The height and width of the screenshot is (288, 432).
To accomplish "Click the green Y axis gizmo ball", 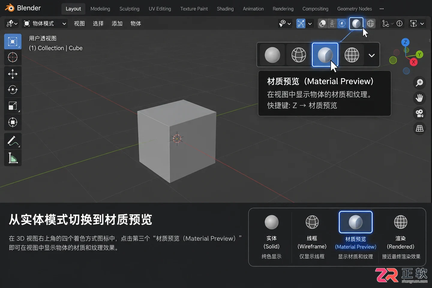I will pyautogui.click(x=419, y=54).
